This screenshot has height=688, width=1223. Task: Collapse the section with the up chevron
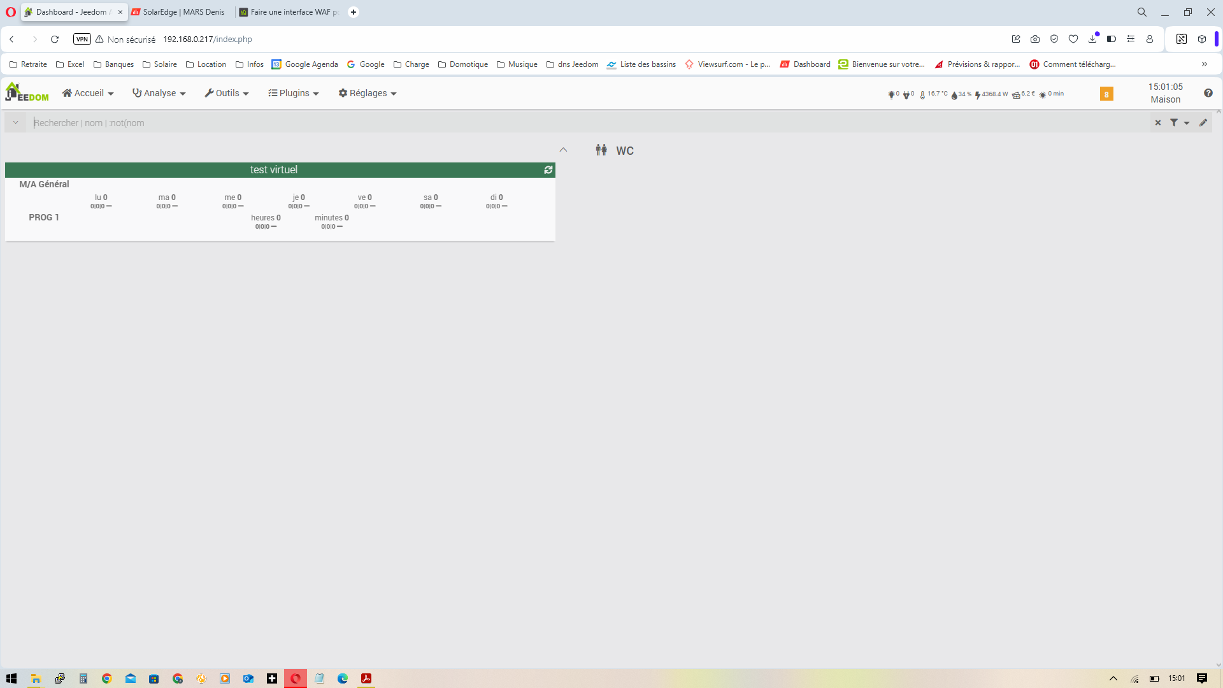click(x=563, y=150)
